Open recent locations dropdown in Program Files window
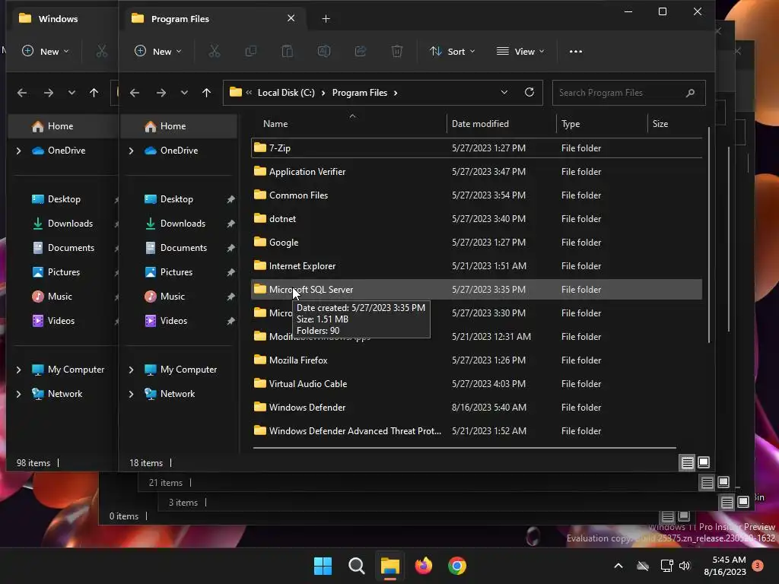Screen dimensions: 779x584 (x=184, y=92)
